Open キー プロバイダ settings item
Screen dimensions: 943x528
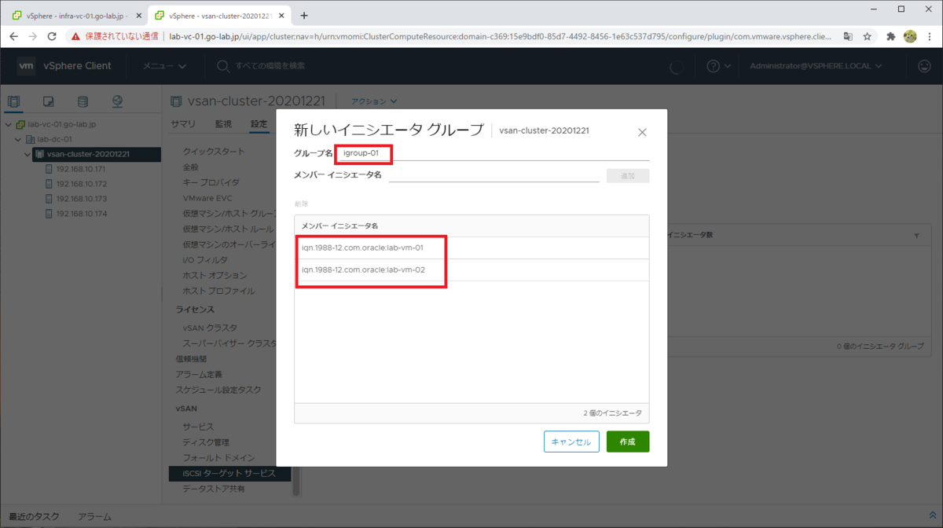coord(211,182)
